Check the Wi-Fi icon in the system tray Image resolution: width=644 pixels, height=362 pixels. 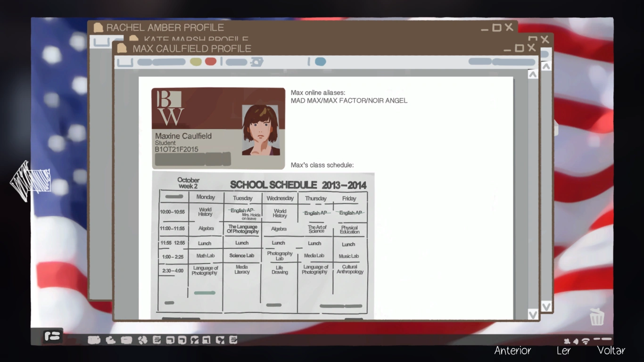[x=586, y=341]
